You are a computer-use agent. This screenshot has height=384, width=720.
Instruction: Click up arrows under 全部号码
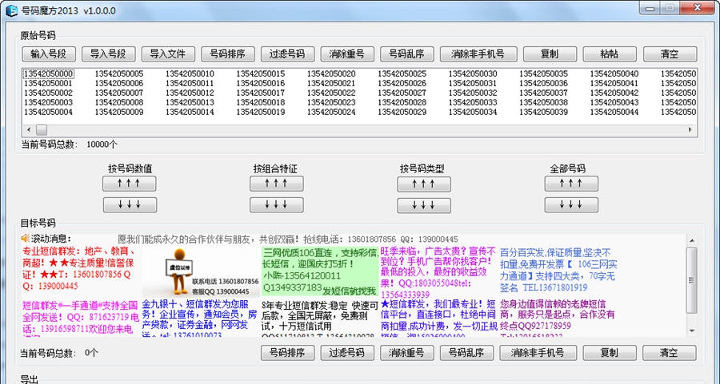571,184
